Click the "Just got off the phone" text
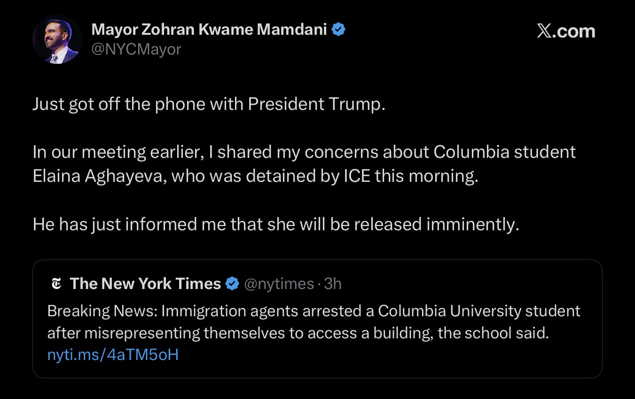635x399 pixels. [113, 104]
